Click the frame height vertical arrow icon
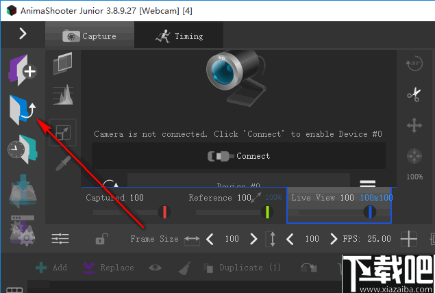 coord(272,239)
